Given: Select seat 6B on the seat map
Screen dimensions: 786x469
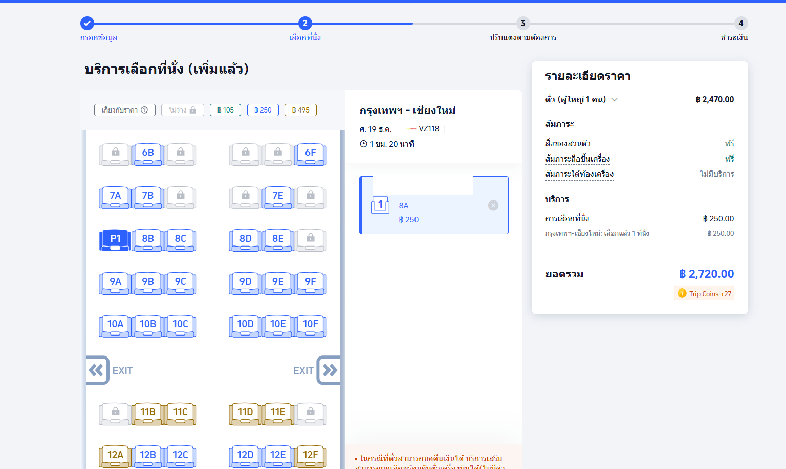Looking at the screenshot, I should coord(148,153).
